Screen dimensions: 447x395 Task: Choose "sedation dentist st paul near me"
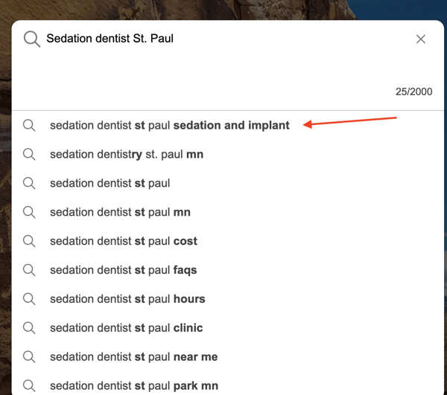133,357
